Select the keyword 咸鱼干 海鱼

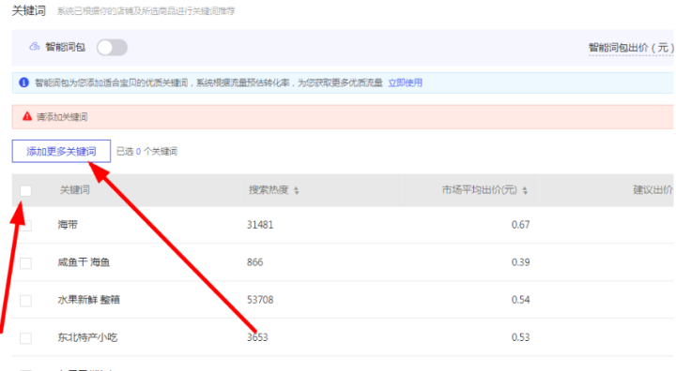pos(84,261)
